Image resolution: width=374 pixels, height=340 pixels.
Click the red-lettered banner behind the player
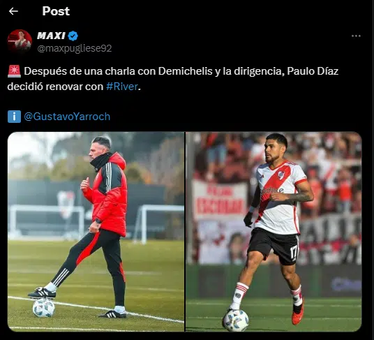pyautogui.click(x=220, y=199)
